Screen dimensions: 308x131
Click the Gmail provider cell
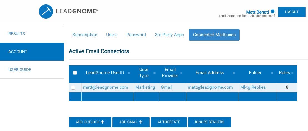coord(167,87)
